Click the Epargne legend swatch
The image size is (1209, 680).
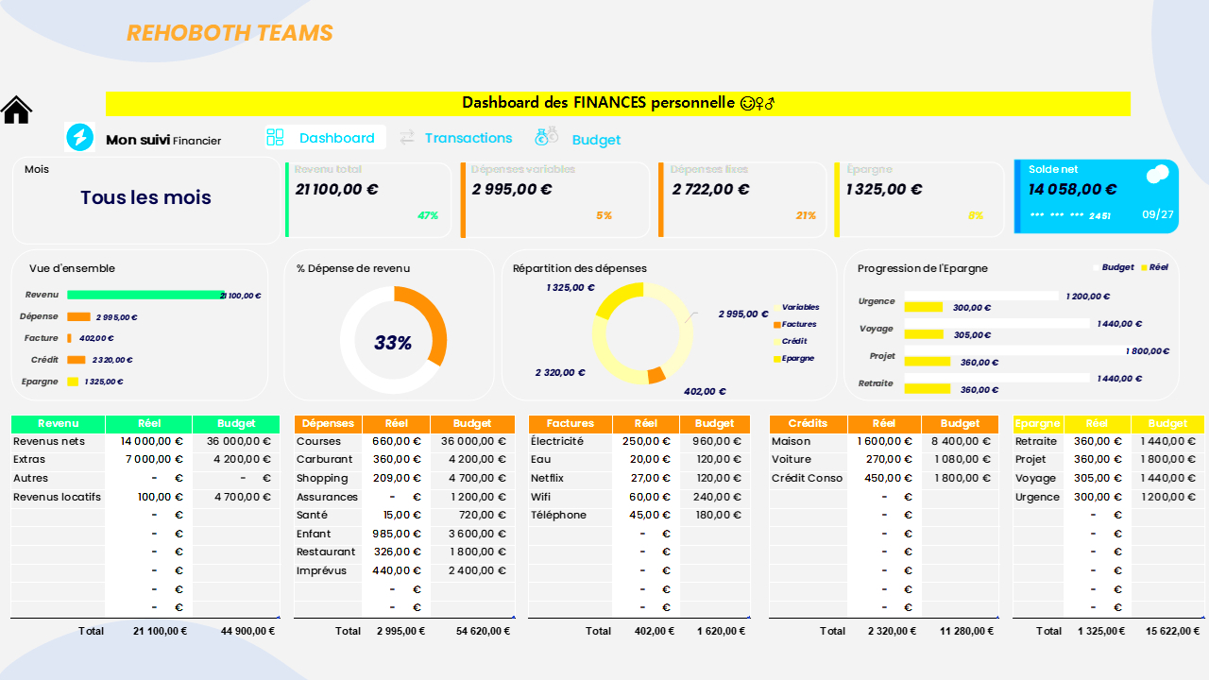click(x=777, y=359)
